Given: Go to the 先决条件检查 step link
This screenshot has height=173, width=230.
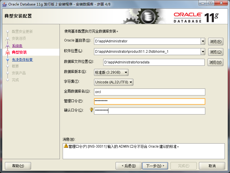Looking at the screenshot, I should pyautogui.click(x=22, y=60).
